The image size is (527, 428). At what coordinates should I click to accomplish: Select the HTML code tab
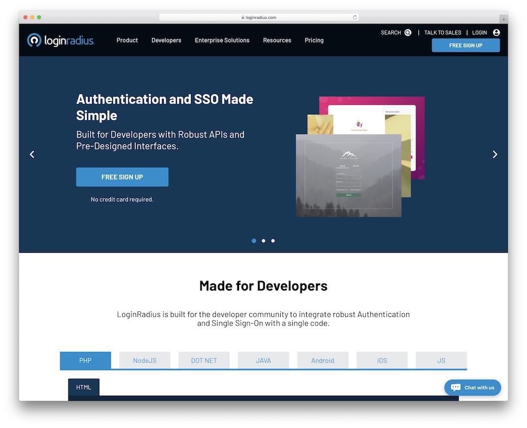[x=84, y=387]
